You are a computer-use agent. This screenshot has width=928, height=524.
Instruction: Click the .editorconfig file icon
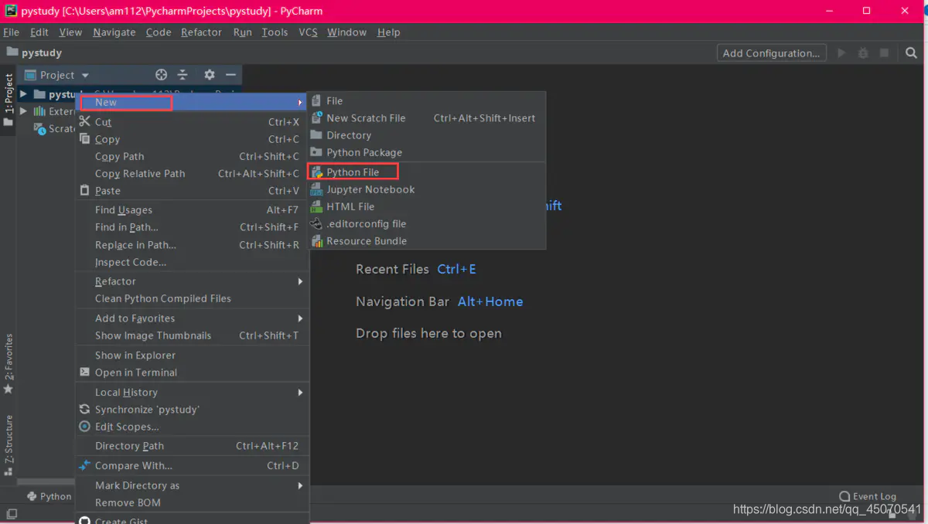316,223
